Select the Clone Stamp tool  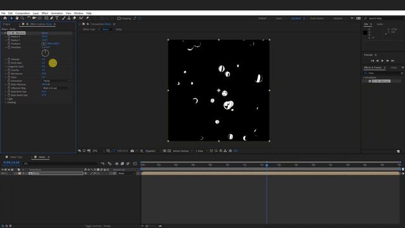(69, 18)
